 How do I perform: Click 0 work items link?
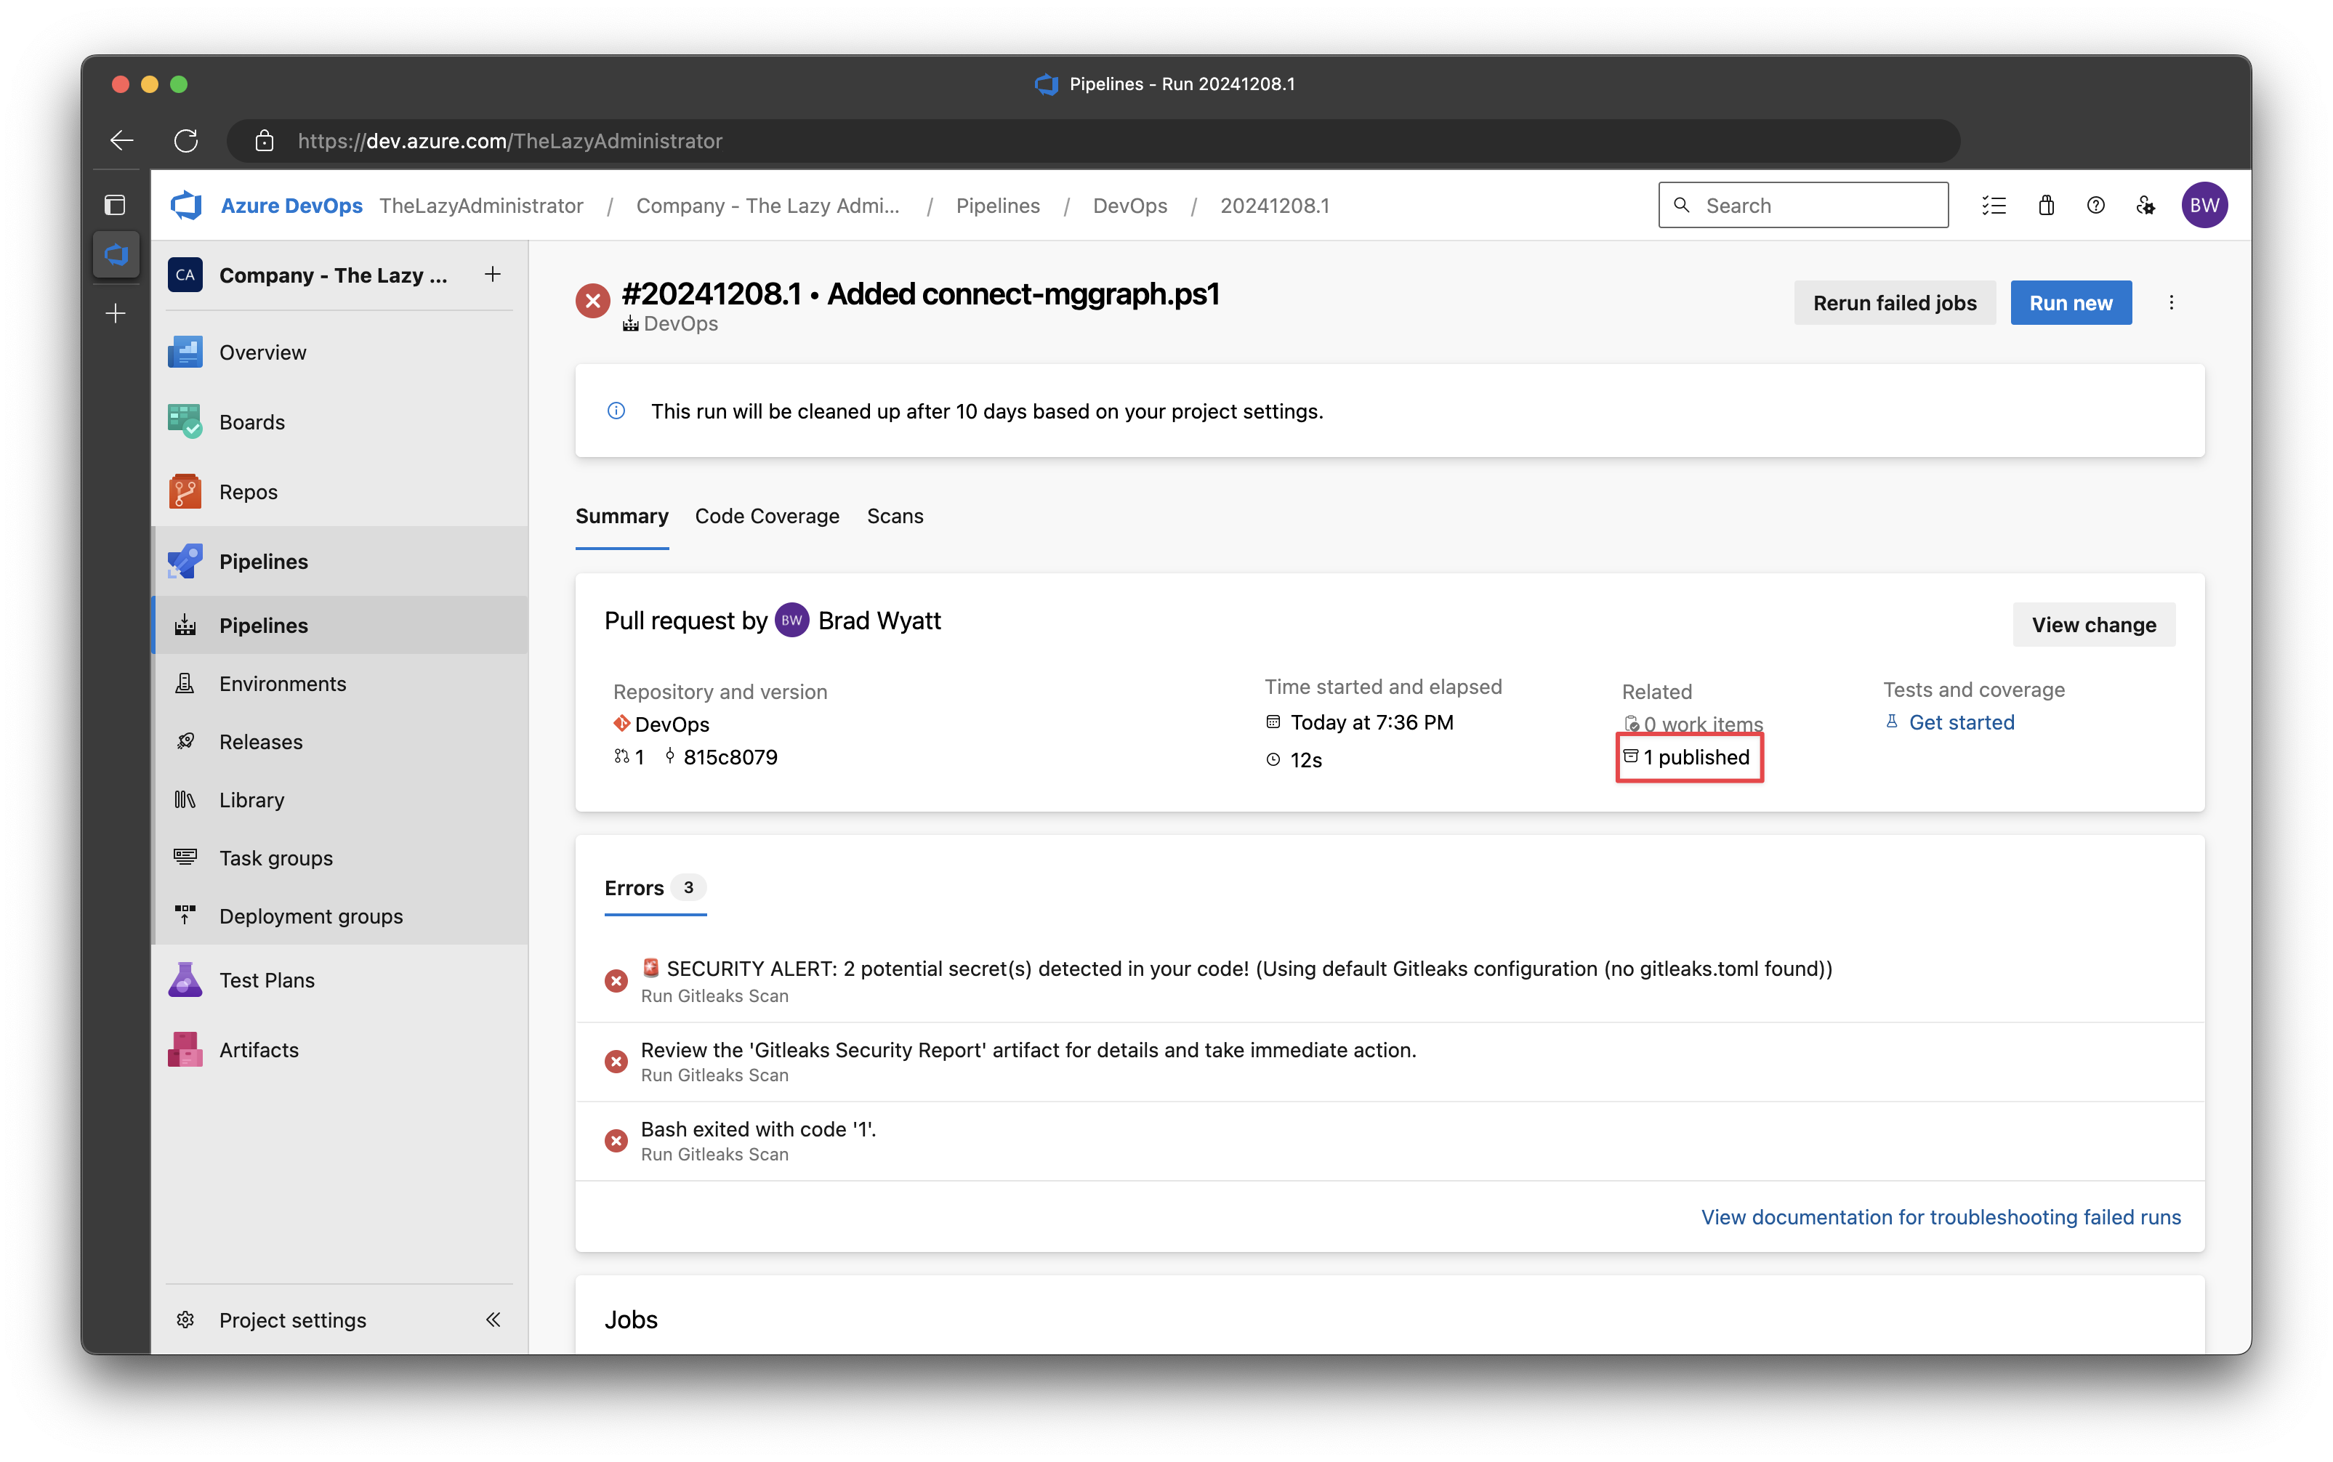[x=1693, y=724]
